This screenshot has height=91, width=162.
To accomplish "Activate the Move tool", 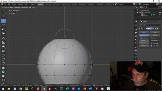I will [x=3, y=21].
